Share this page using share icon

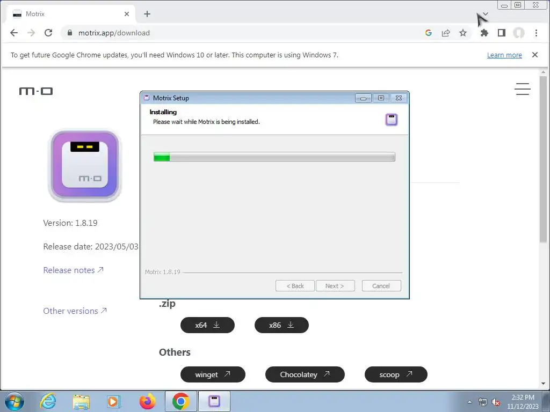click(446, 33)
